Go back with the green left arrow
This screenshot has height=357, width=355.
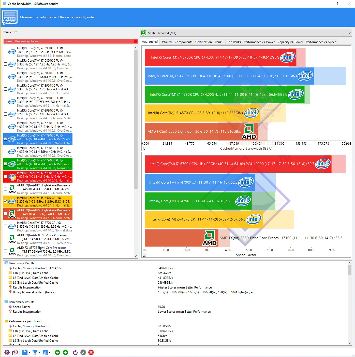57,352
